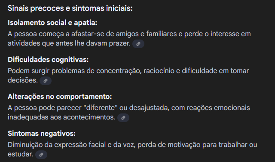Click the "Isolamento social e apatia" subheading

tap(52, 23)
